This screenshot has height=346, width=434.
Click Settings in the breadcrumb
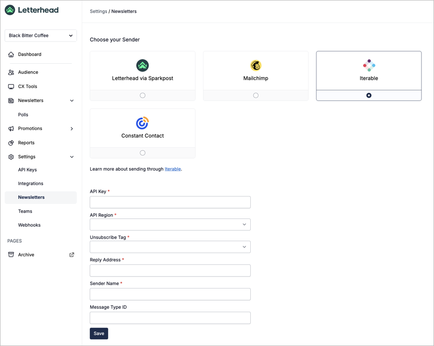[98, 12]
